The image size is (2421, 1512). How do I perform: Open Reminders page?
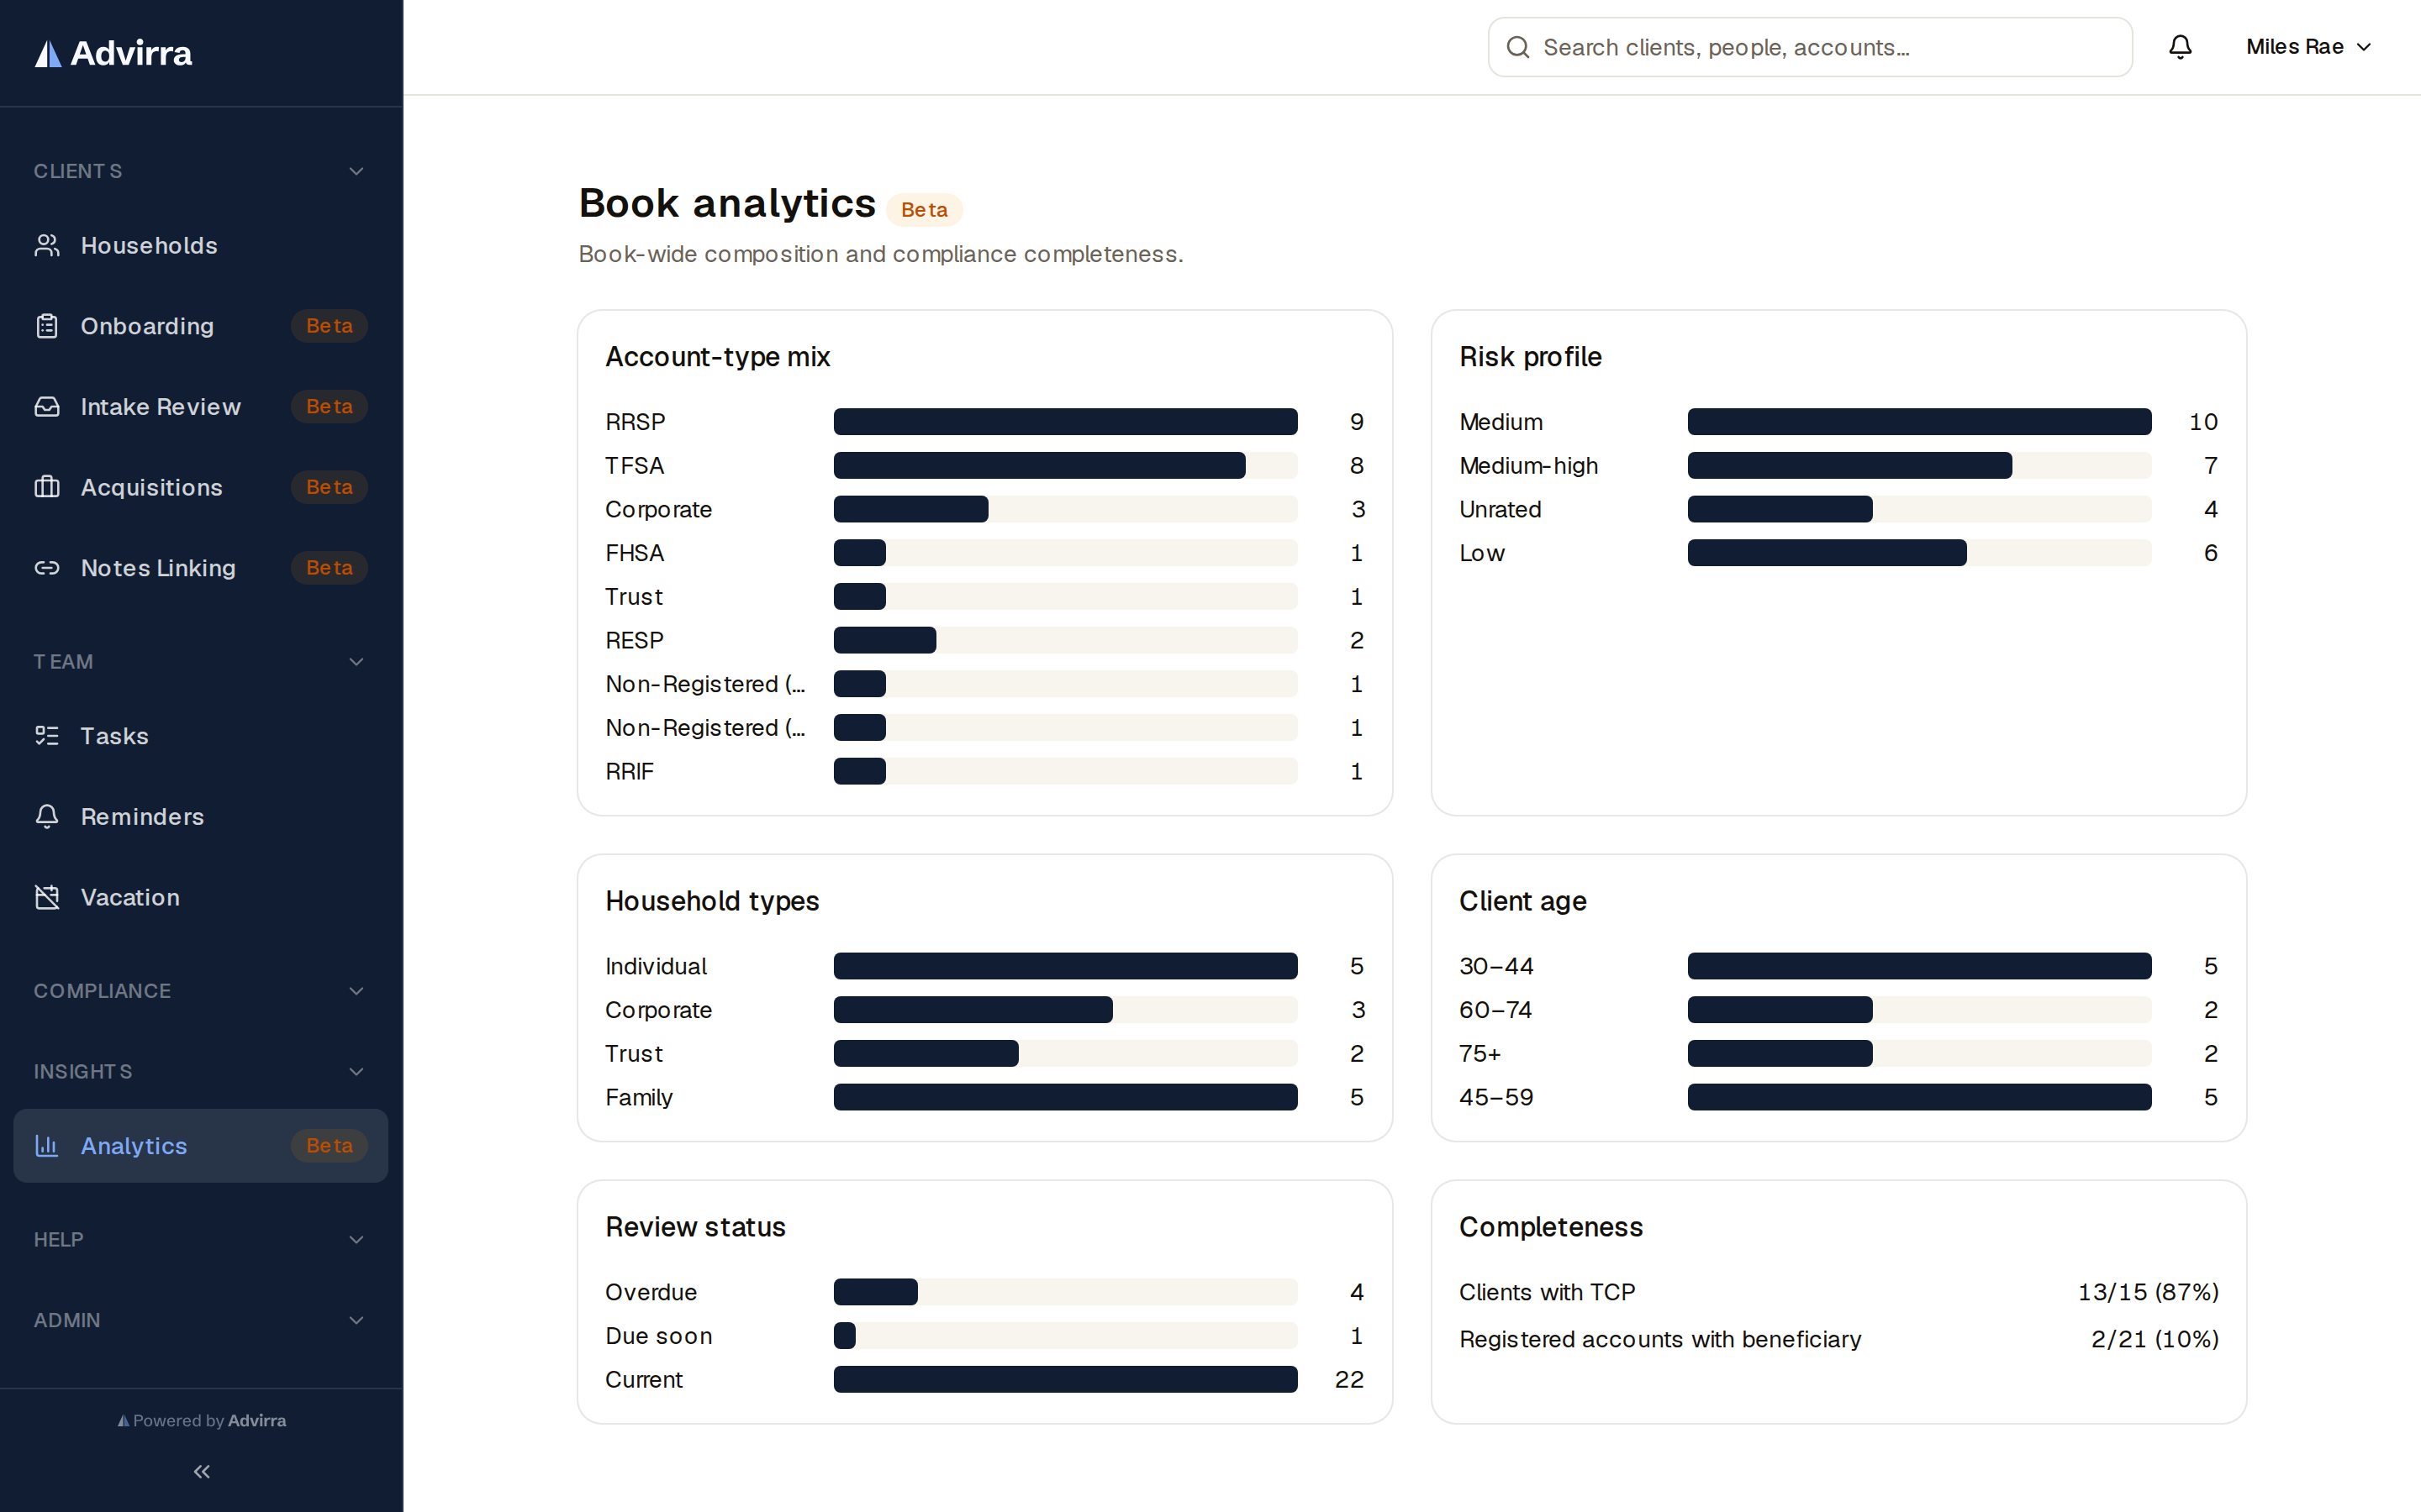pyautogui.click(x=200, y=817)
